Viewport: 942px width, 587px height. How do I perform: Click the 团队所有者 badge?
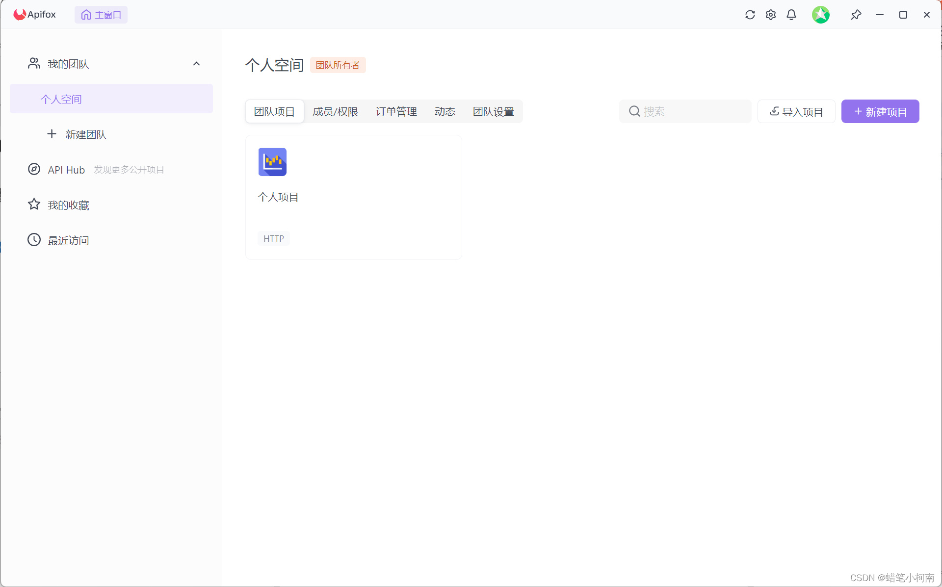[338, 65]
